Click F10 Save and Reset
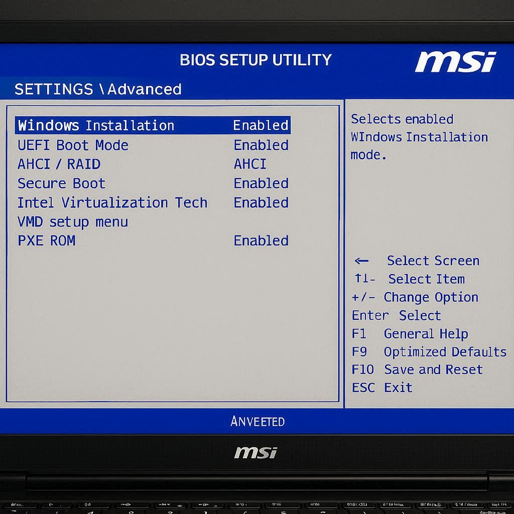 417,370
